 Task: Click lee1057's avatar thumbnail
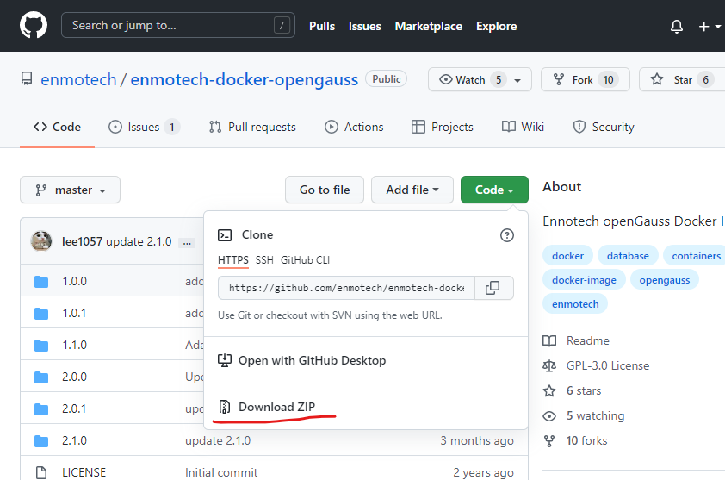click(41, 241)
